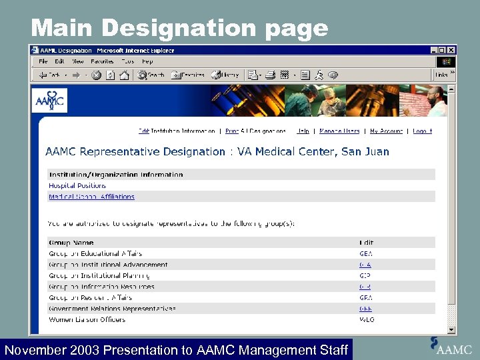480x360 pixels.
Task: Click the Back arrow toolbar button
Action: (x=49, y=75)
